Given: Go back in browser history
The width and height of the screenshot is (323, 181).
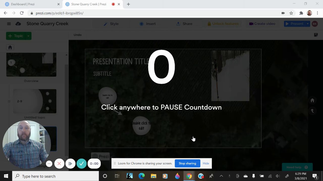Looking at the screenshot, I should [x=6, y=13].
